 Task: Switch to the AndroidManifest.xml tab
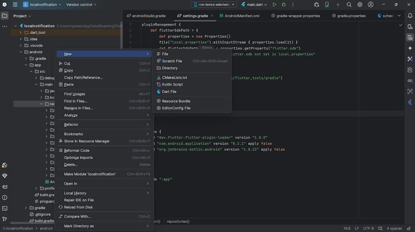click(242, 16)
